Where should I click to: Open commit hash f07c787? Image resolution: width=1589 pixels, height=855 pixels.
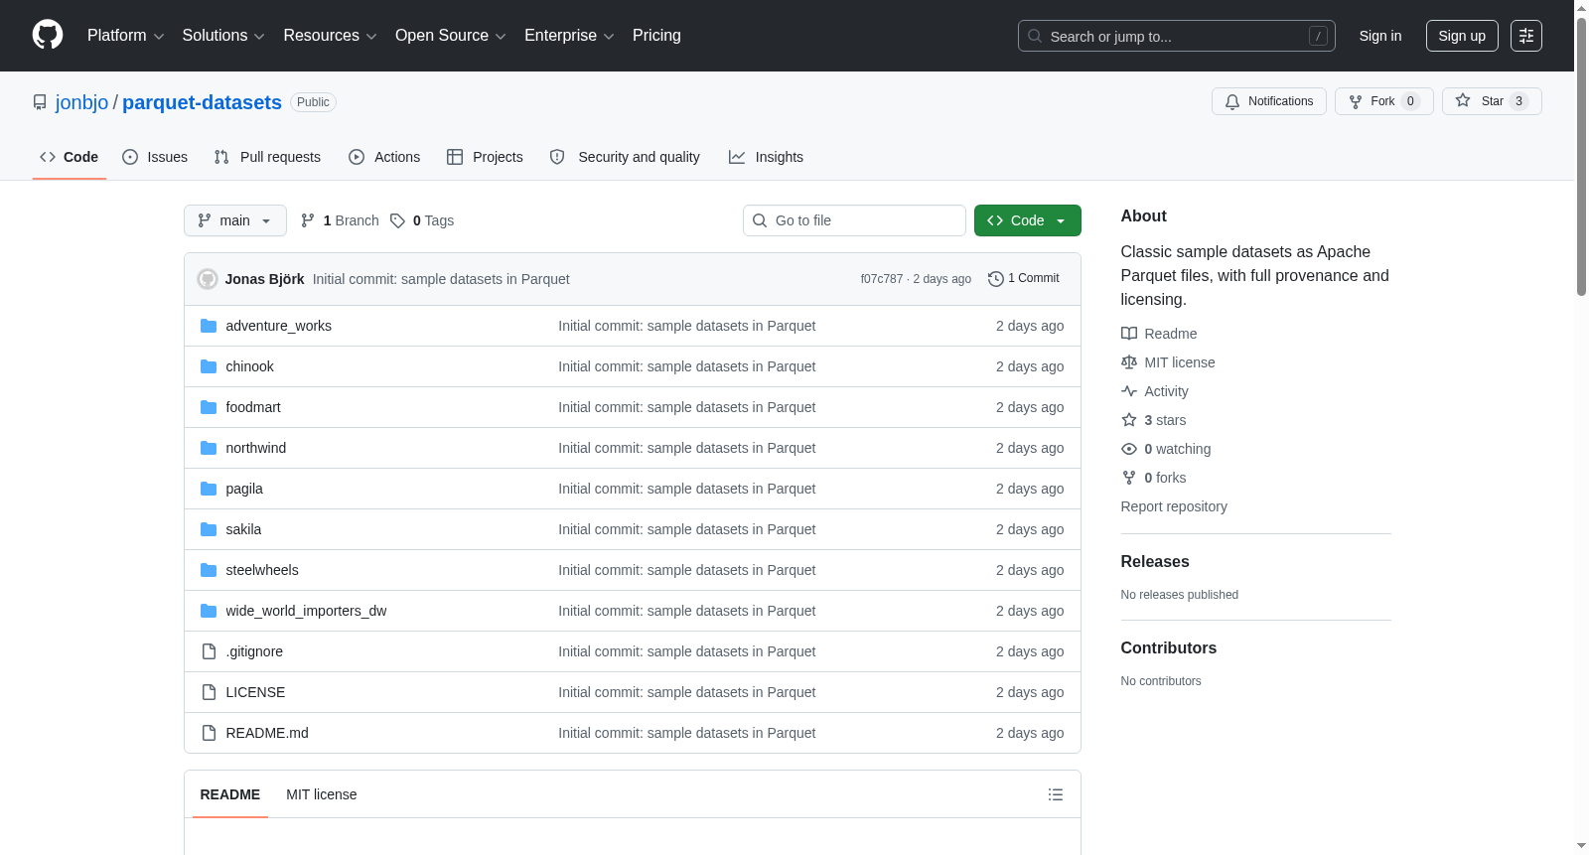pyautogui.click(x=882, y=279)
